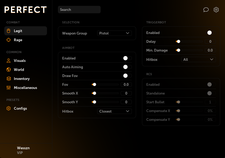Click the Miscellaneous sliders icon
This screenshot has width=225, height=158.
[x=9, y=88]
